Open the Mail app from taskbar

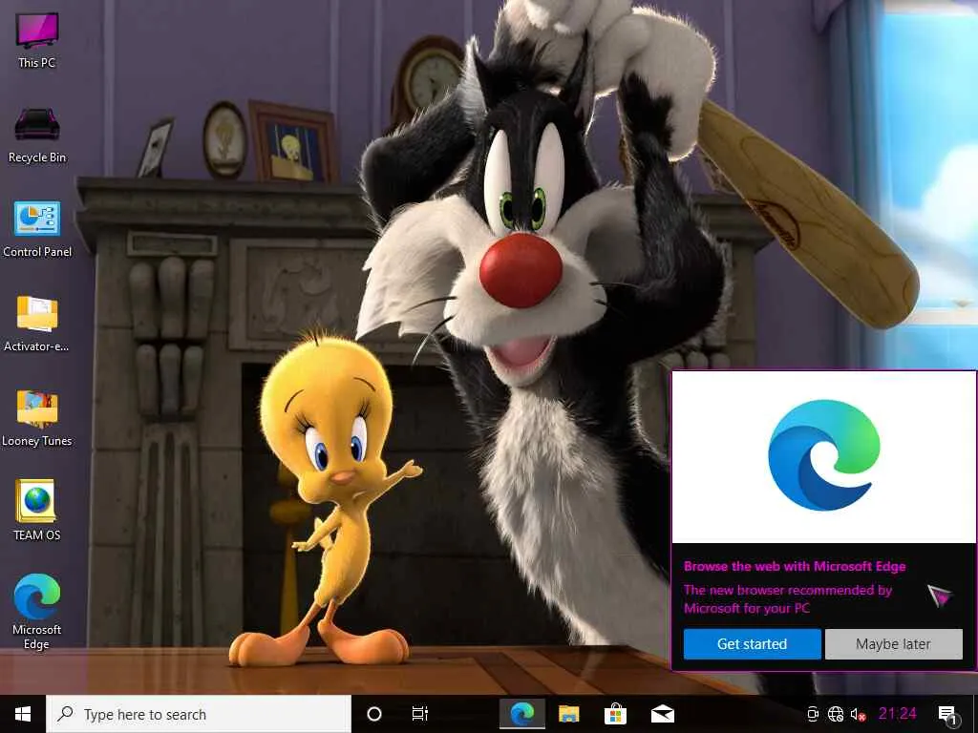click(x=663, y=714)
